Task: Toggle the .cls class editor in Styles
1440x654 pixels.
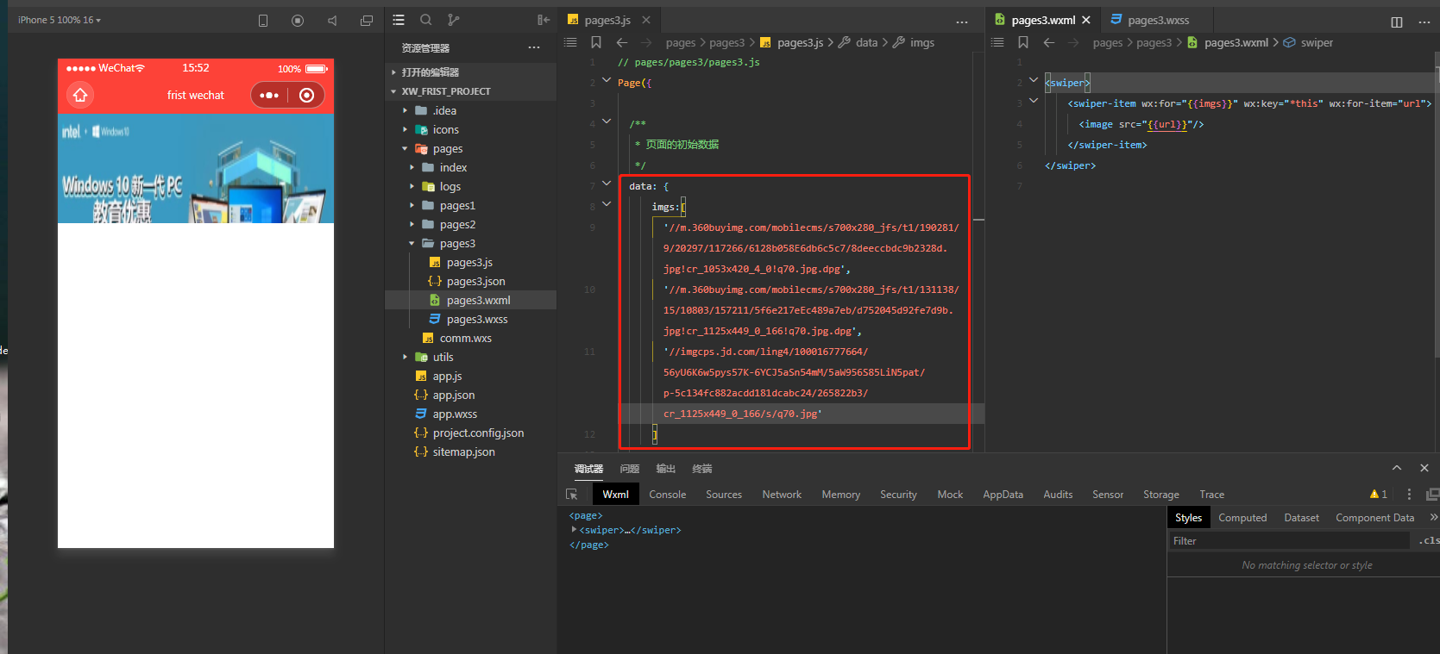Action: click(x=1428, y=541)
